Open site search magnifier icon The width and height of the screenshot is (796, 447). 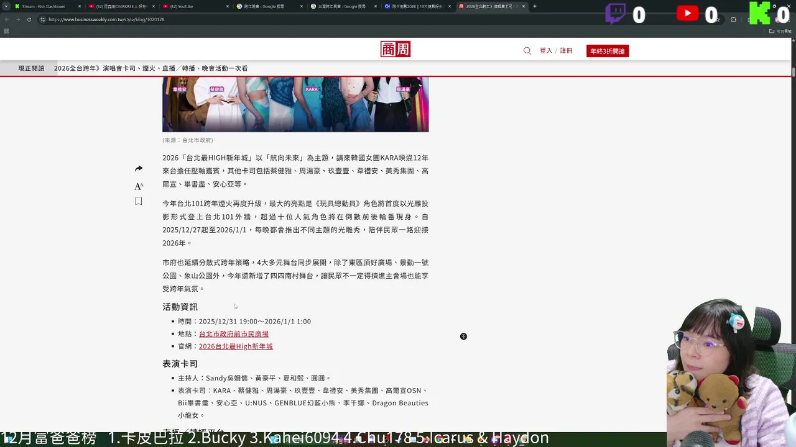[527, 51]
